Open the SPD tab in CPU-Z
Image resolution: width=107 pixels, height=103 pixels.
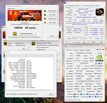[x=82, y=6]
